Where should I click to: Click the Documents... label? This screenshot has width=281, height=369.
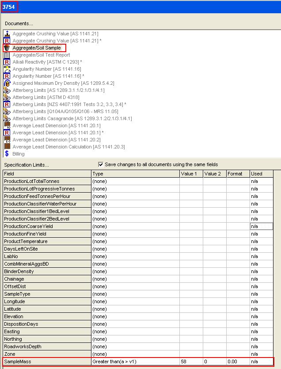coord(19,23)
